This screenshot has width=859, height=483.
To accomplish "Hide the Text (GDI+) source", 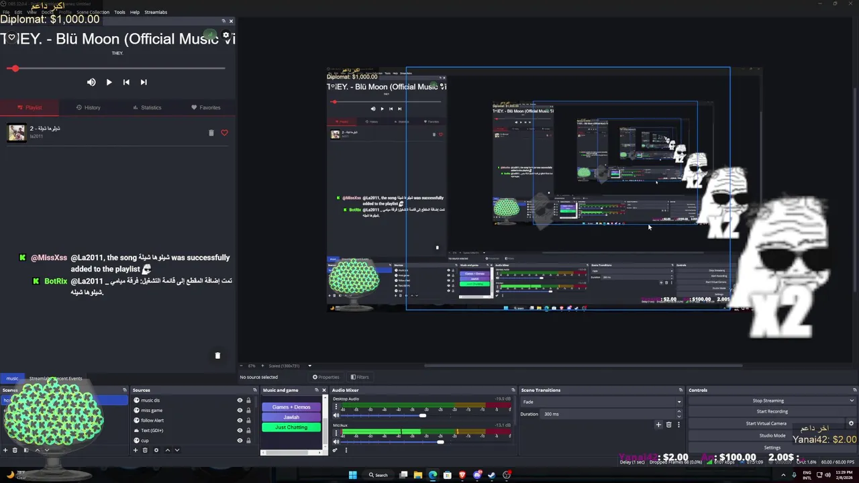I will point(240,431).
